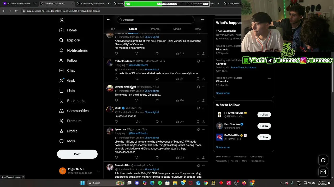Follow FIFA World Cup
Image resolution: width=334 pixels, height=187 pixels.
click(x=264, y=115)
